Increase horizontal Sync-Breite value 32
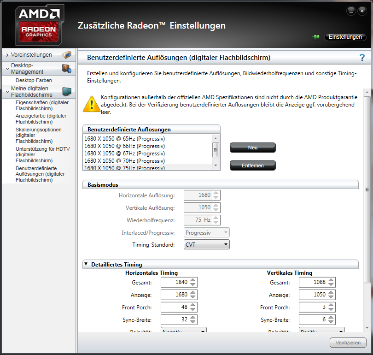The height and width of the screenshot is (355, 373). (192, 317)
